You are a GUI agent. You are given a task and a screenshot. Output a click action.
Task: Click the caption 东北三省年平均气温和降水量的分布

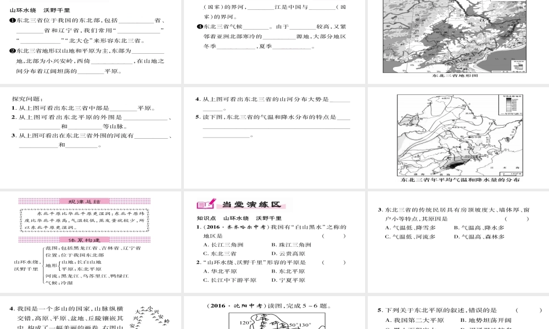click(460, 180)
